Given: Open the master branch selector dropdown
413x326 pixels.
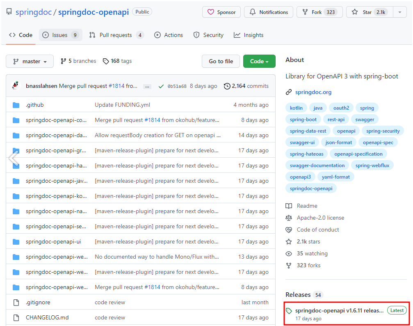Looking at the screenshot, I should point(30,61).
